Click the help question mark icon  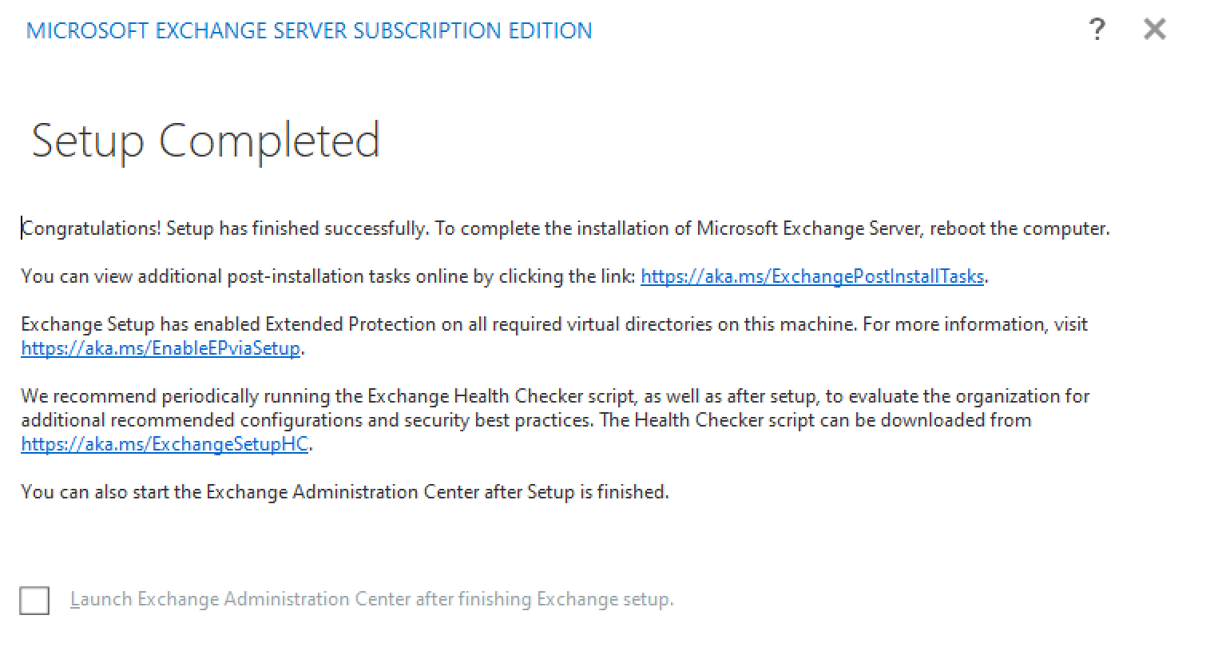1097,30
